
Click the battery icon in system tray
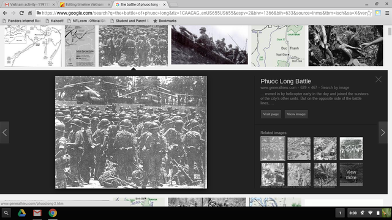pos(378,213)
